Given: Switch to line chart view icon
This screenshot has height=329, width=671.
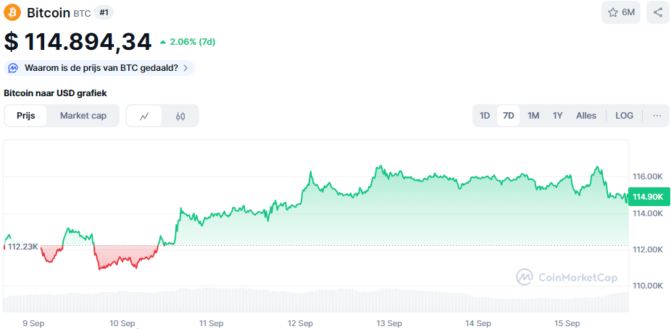Looking at the screenshot, I should pos(144,116).
